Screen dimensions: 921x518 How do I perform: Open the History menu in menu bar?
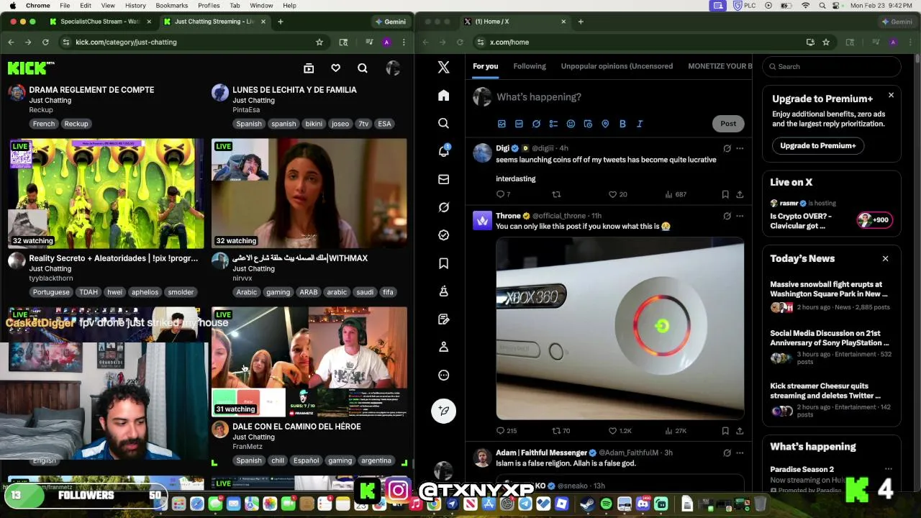(135, 6)
